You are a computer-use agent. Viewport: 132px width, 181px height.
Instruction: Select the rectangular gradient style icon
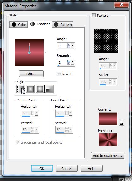tap(31, 89)
